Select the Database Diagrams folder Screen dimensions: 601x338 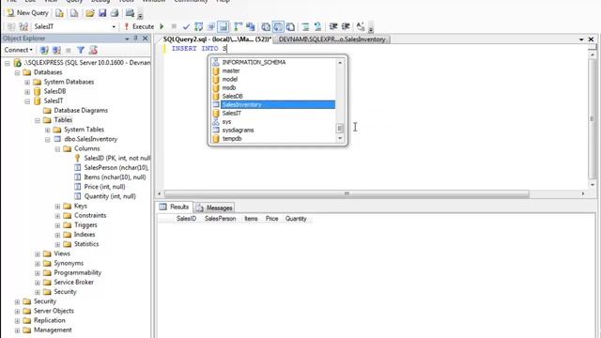click(x=75, y=111)
